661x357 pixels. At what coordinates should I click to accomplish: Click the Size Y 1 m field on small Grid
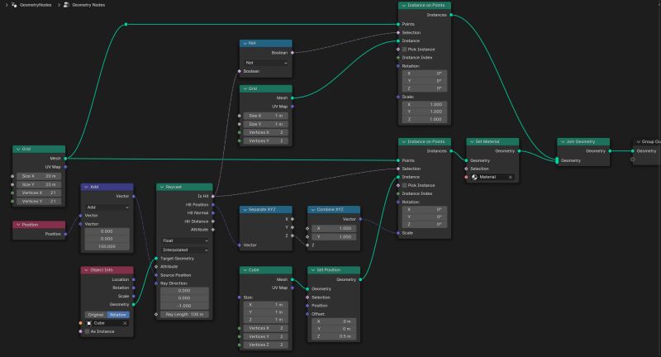[x=266, y=124]
